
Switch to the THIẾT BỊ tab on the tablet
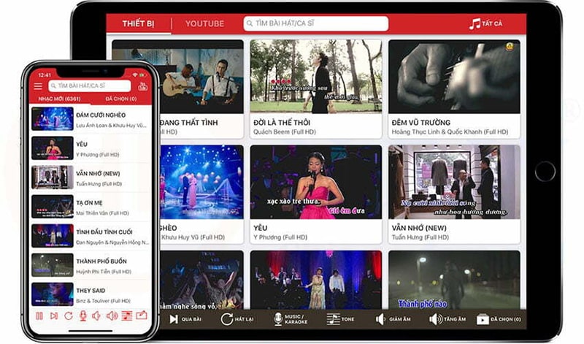tap(138, 24)
